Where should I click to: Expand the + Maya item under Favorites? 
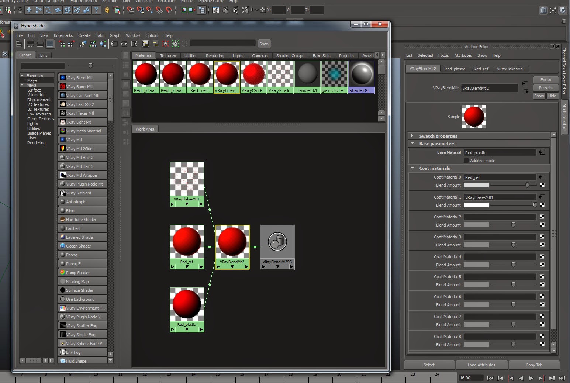[25, 80]
